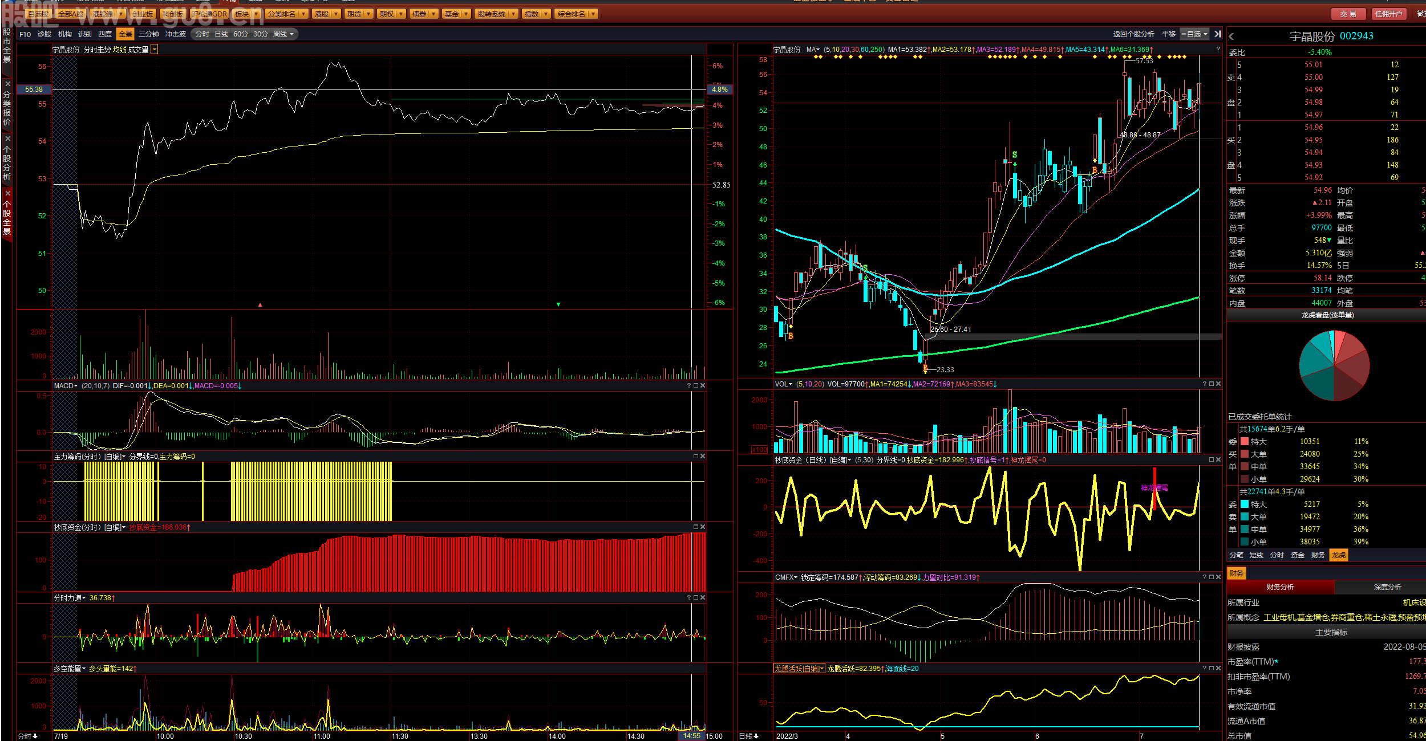Maximize the 主力筹码 indicator panel
This screenshot has width=1426, height=741.
pos(696,457)
